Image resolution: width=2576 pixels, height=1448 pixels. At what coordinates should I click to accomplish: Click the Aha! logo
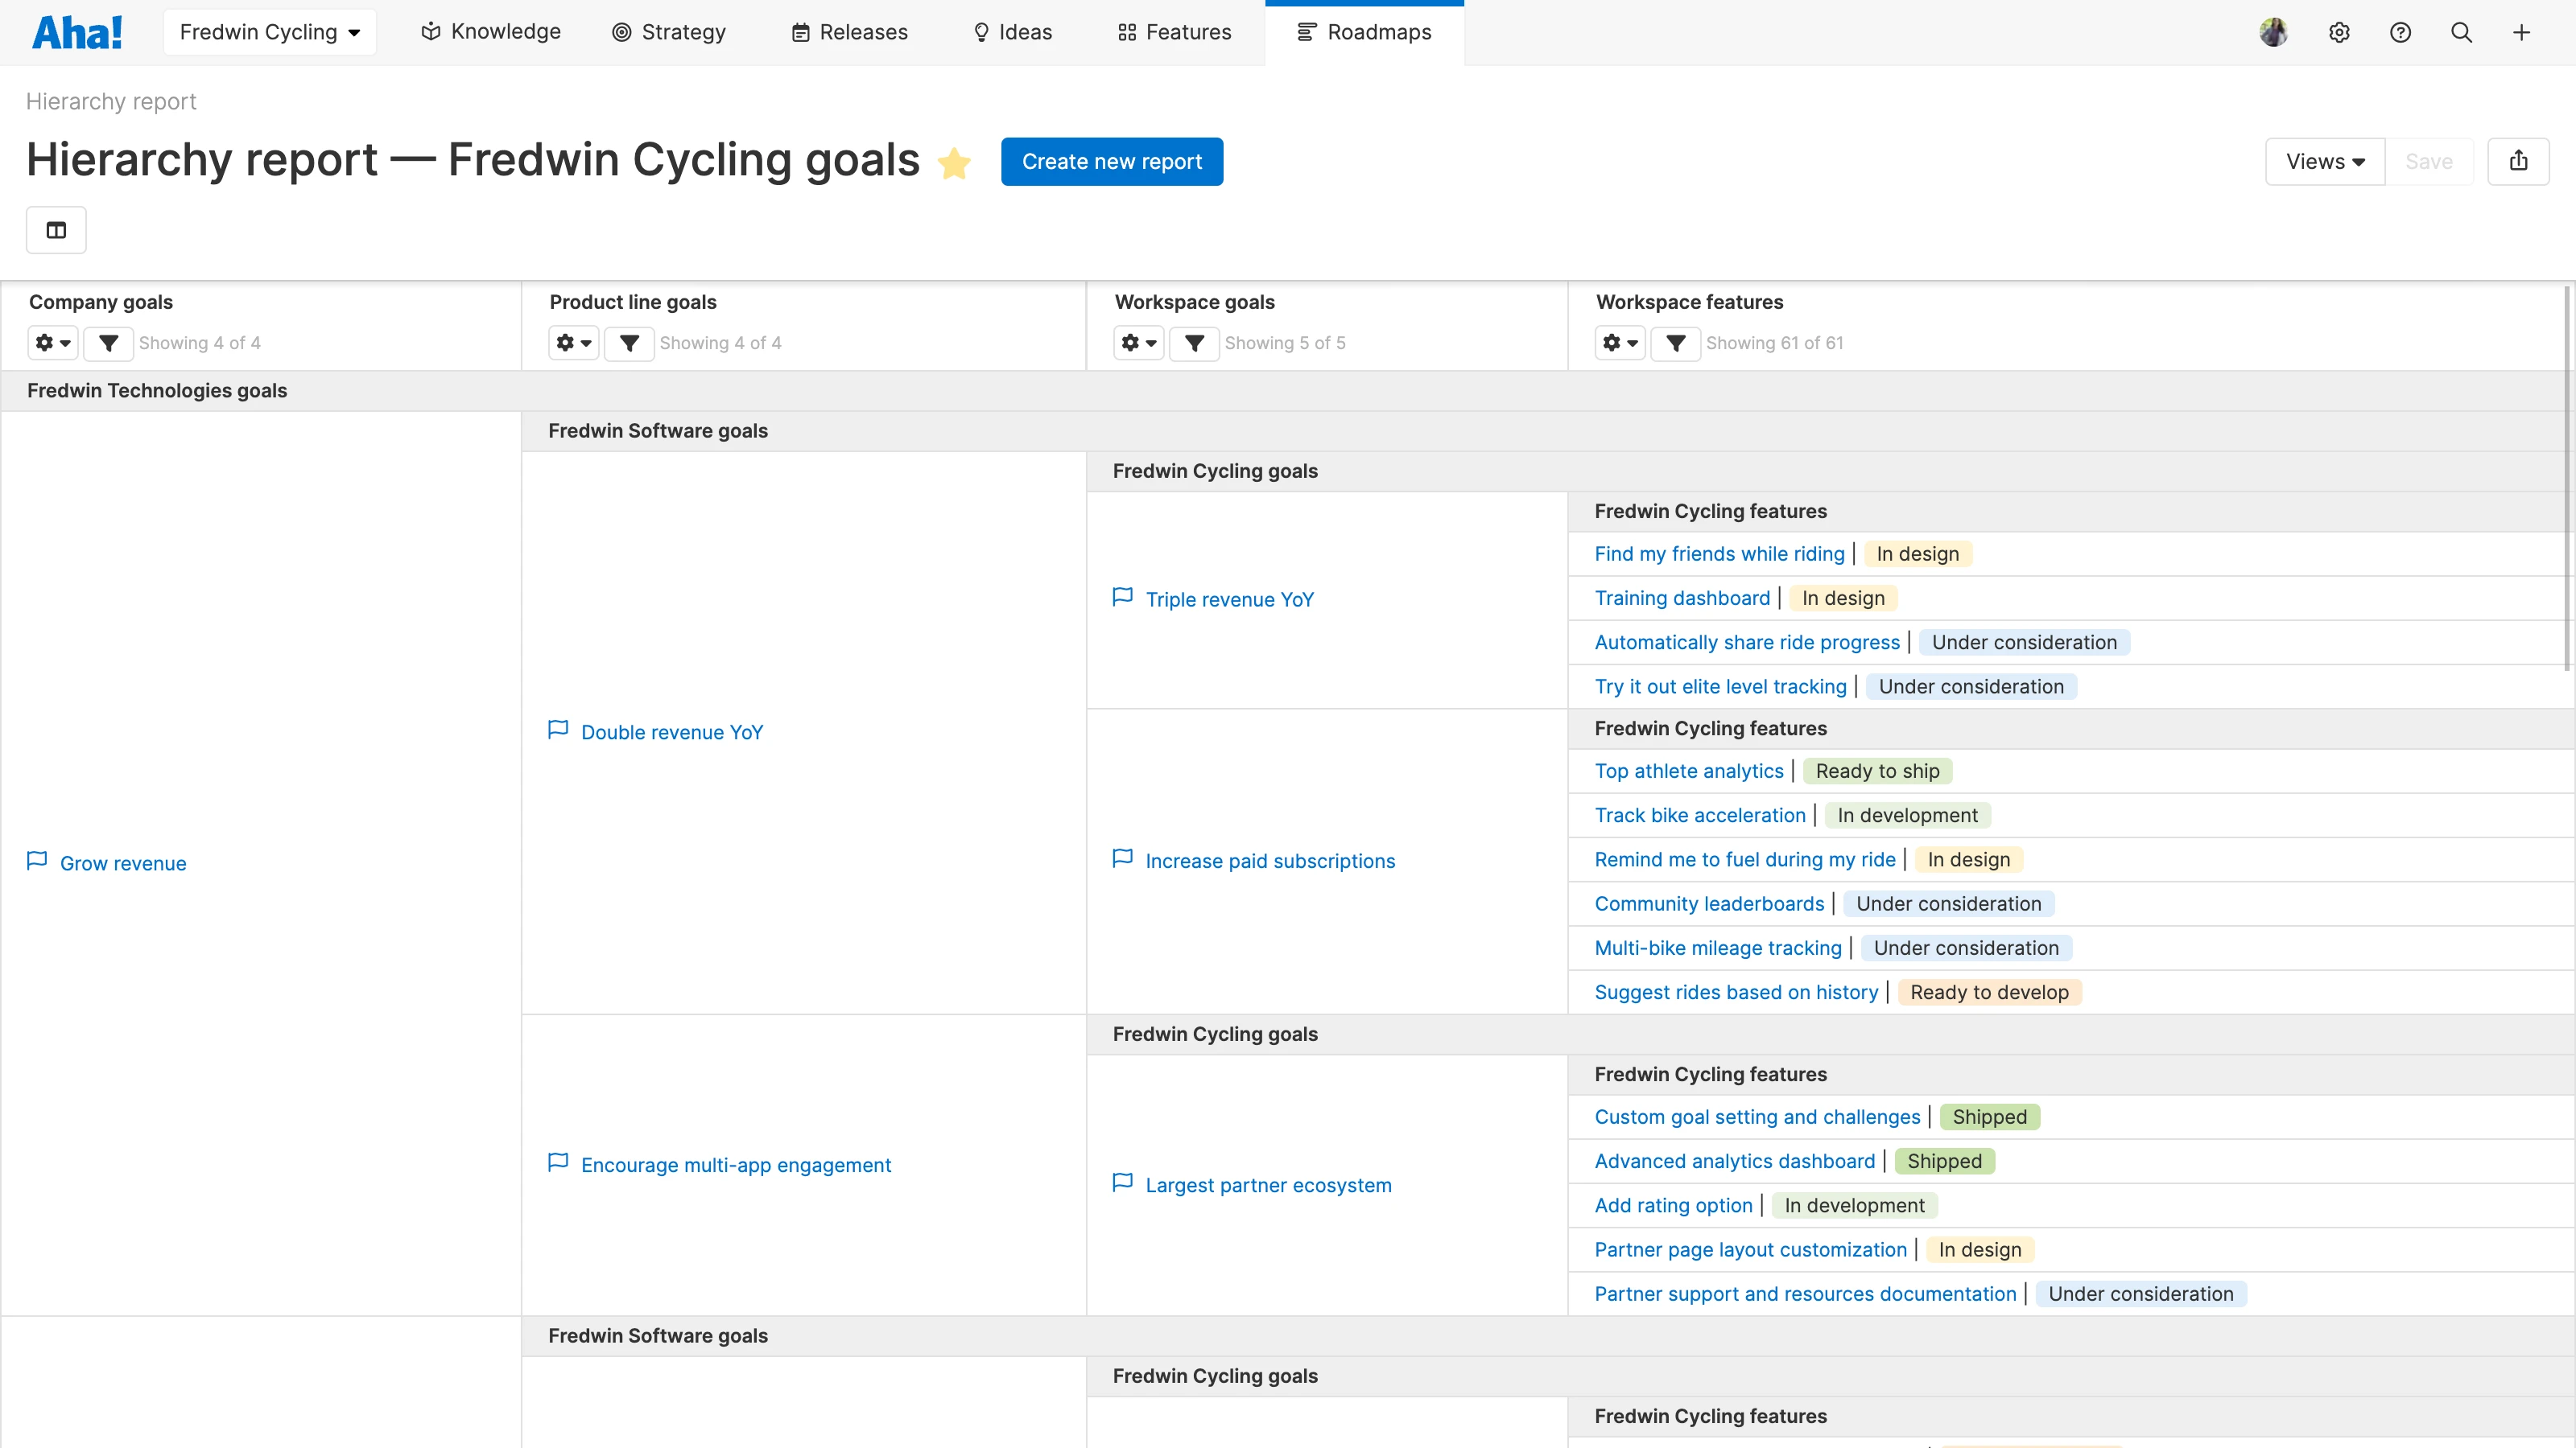click(x=77, y=32)
